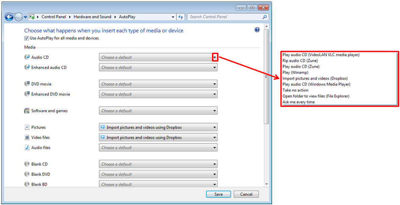This screenshot has height=205, width=400.
Task: Open the DVD movie default dropdown
Action: (x=158, y=84)
